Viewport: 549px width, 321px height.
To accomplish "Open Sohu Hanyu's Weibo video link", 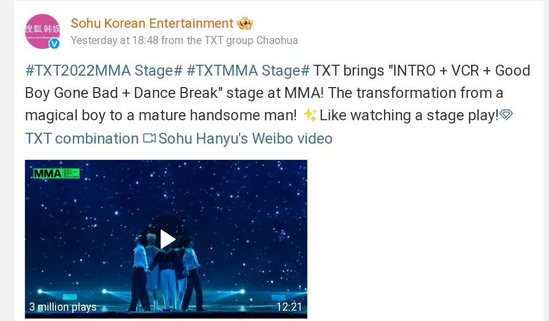I will (x=246, y=139).
